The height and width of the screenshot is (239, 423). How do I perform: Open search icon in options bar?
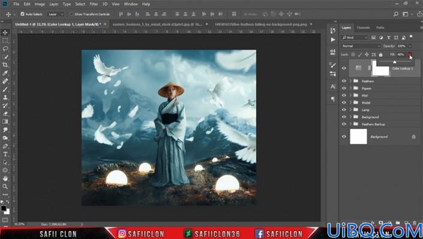click(x=396, y=14)
